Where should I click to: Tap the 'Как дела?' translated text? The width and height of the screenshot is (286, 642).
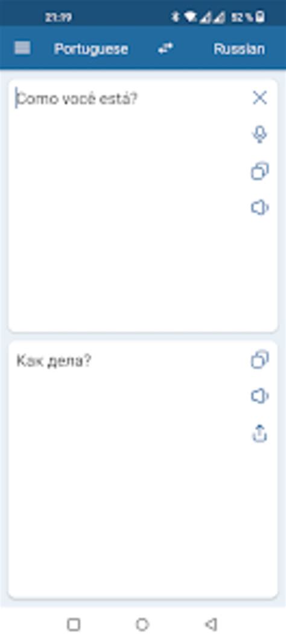tap(54, 361)
